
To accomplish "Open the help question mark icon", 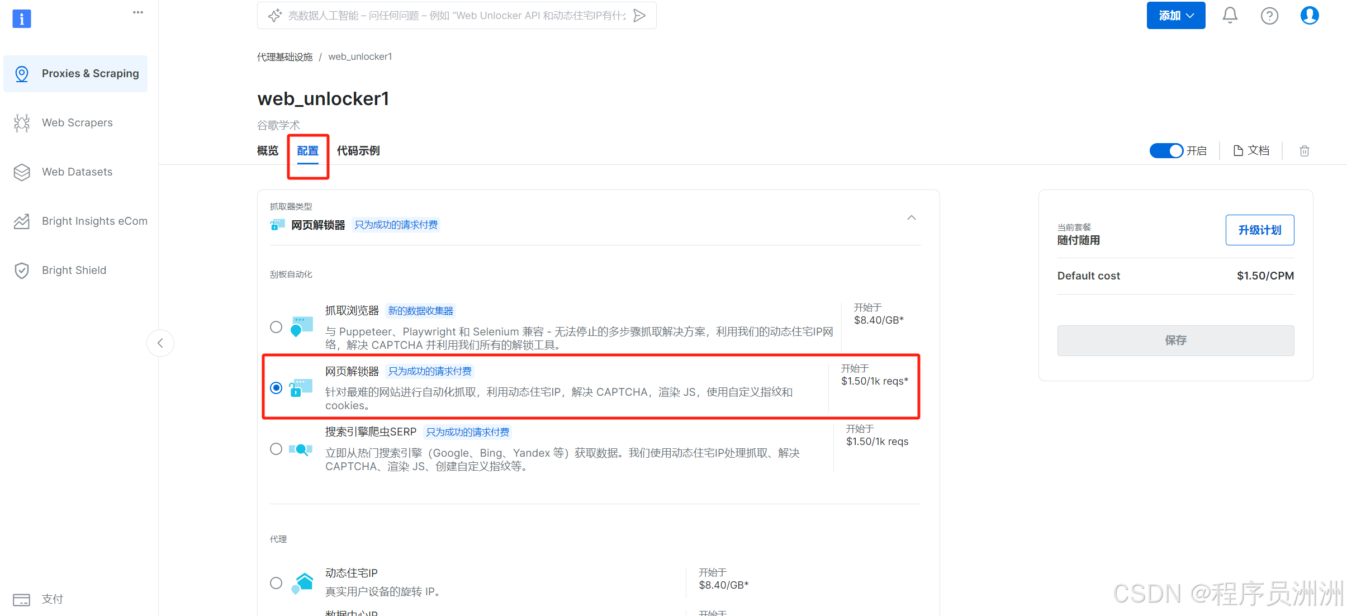I will tap(1269, 16).
